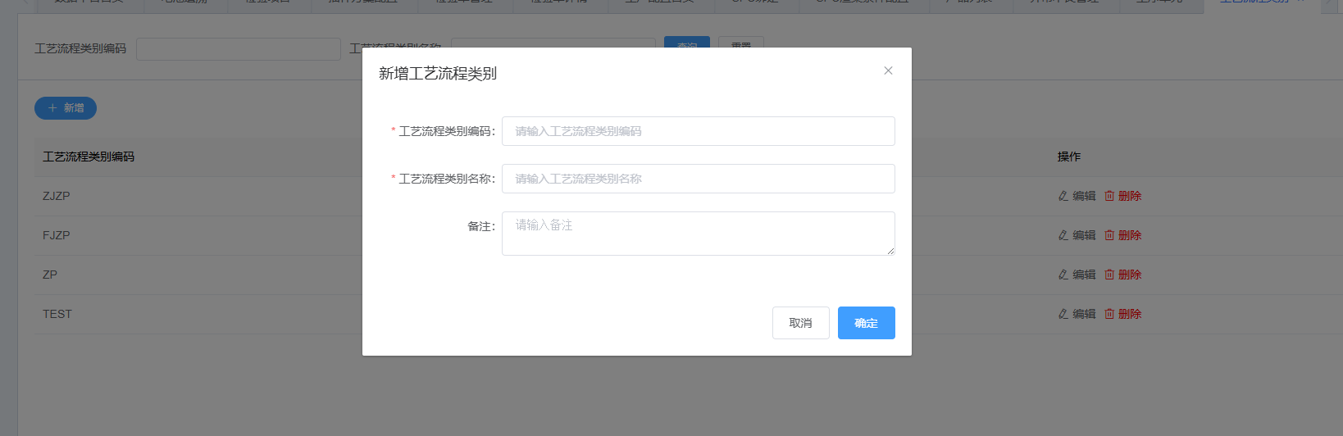The width and height of the screenshot is (1343, 436).
Task: Click the 工艺流程类别编码 input in dialog
Action: [x=699, y=131]
